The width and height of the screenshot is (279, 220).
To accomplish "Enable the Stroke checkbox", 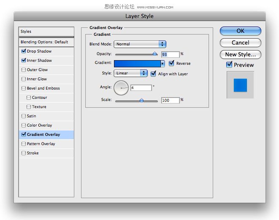I will click(x=24, y=153).
